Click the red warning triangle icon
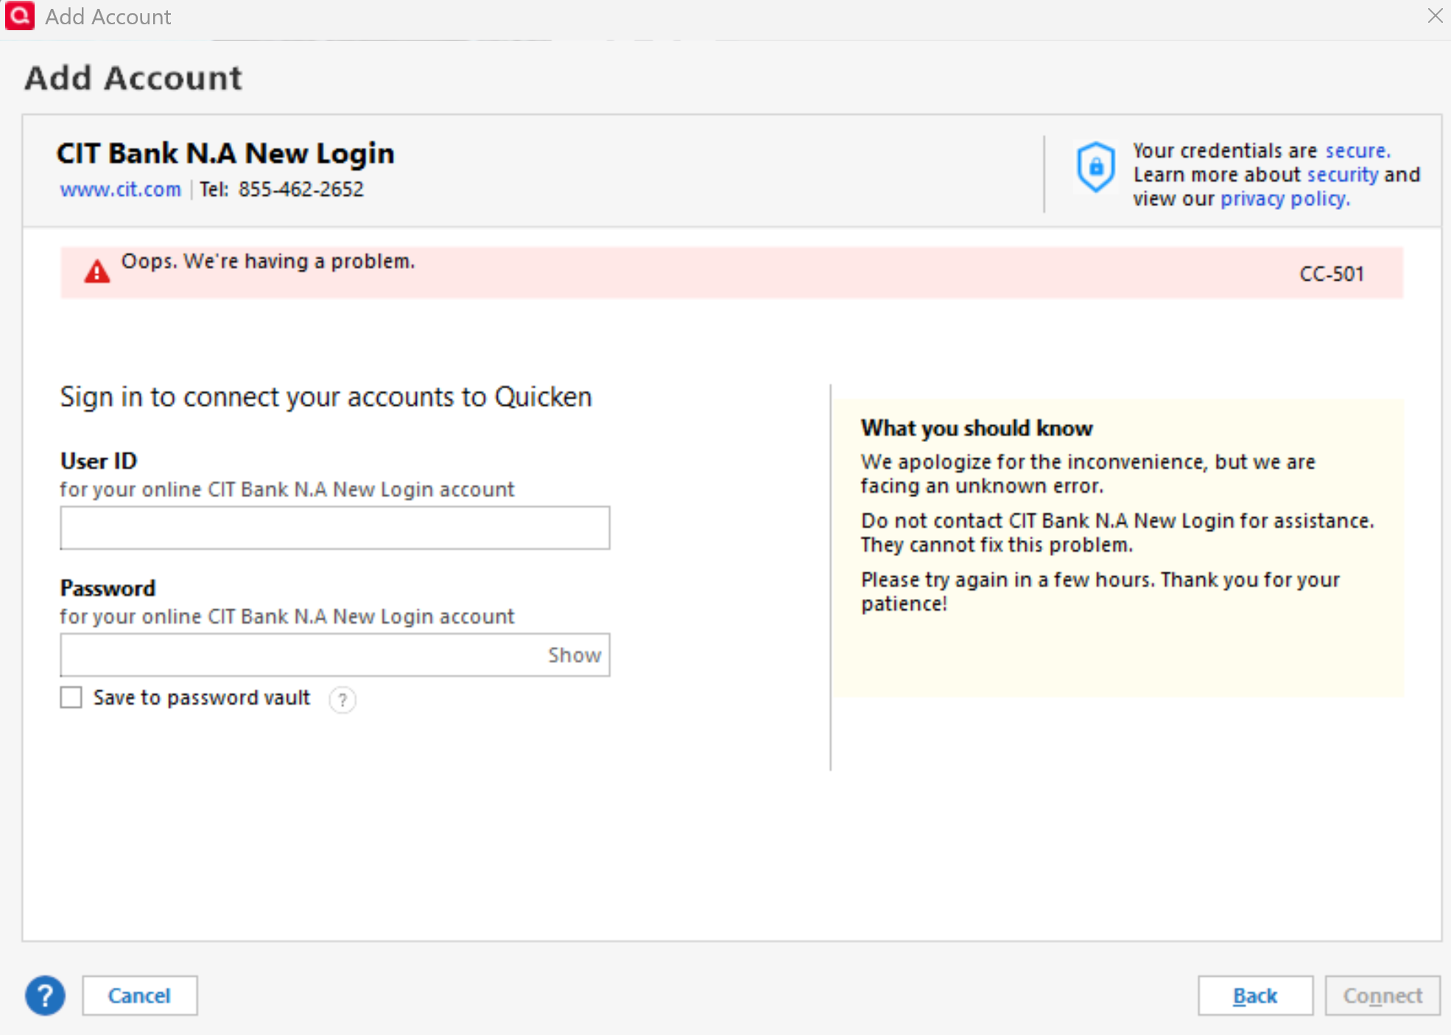Viewport: 1451px width, 1035px height. (x=96, y=272)
